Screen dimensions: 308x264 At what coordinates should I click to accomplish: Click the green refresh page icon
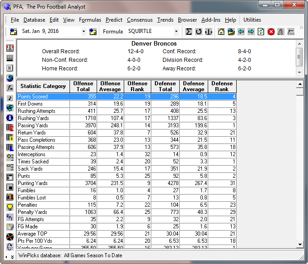coord(261,32)
